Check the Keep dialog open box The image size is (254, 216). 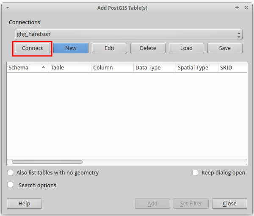pos(195,172)
